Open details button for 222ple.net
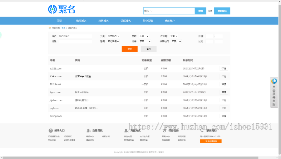The height and width of the screenshot is (159, 281). click(224, 84)
